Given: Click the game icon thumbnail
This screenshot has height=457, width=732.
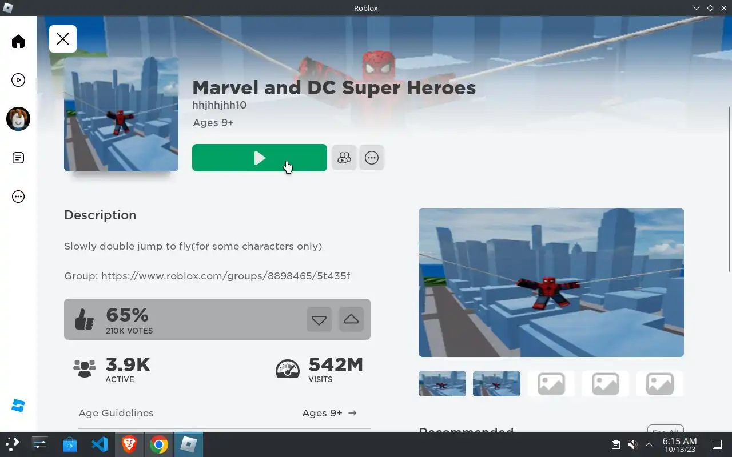Looking at the screenshot, I should [x=121, y=114].
